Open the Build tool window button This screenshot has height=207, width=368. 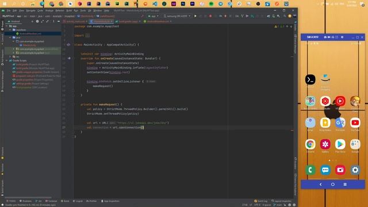[x=65, y=201]
